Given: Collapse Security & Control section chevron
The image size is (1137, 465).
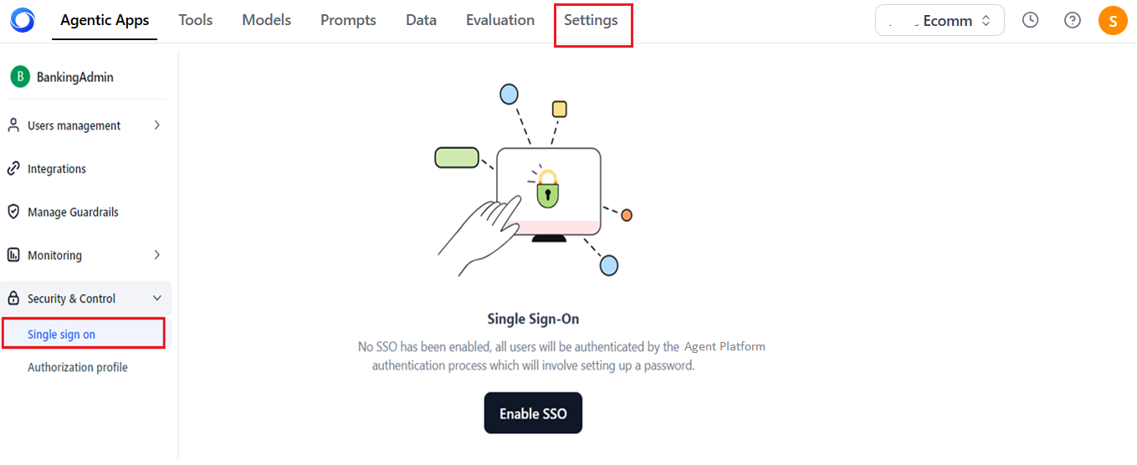Looking at the screenshot, I should (x=157, y=299).
